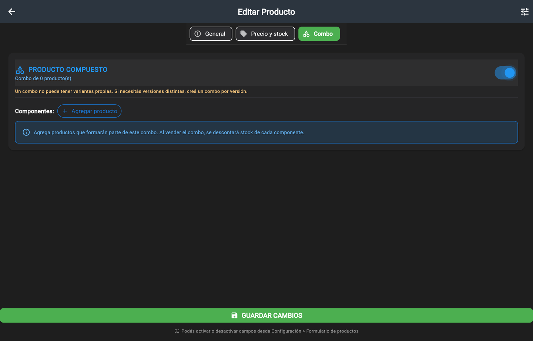Click the 'Editar Producto' title
The image size is (533, 341).
[266, 12]
